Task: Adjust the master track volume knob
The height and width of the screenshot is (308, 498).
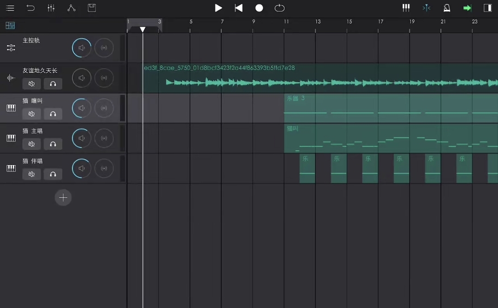Action: [x=82, y=47]
